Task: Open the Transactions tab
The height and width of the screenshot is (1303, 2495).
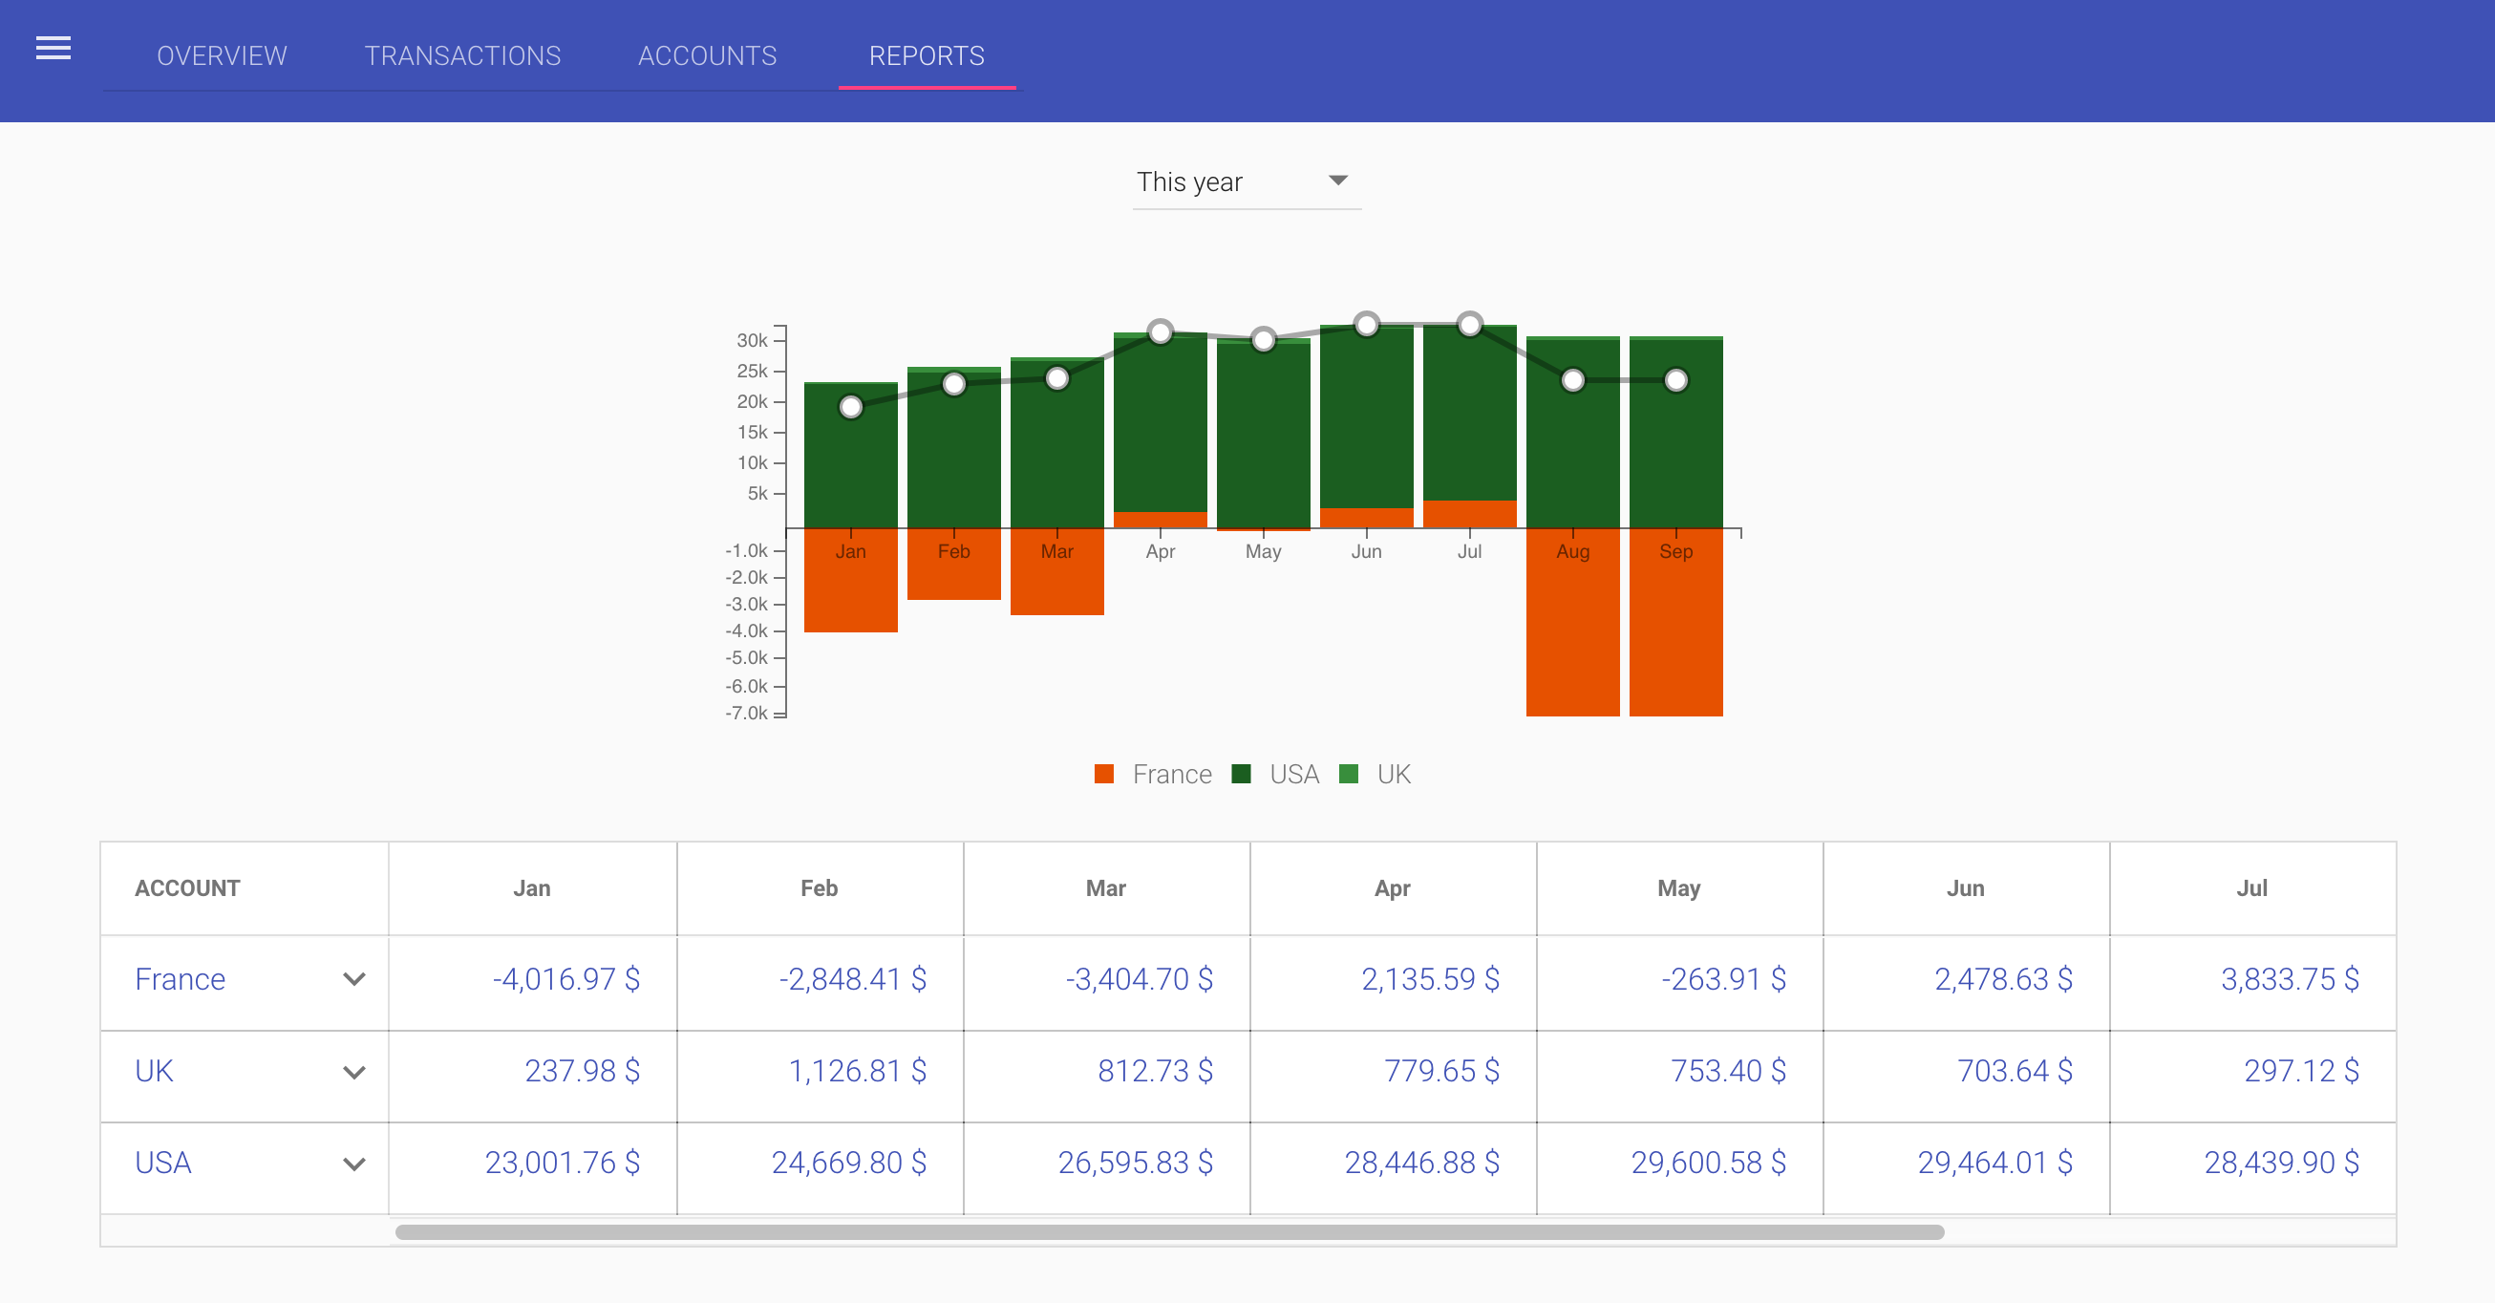Action: pos(462,56)
